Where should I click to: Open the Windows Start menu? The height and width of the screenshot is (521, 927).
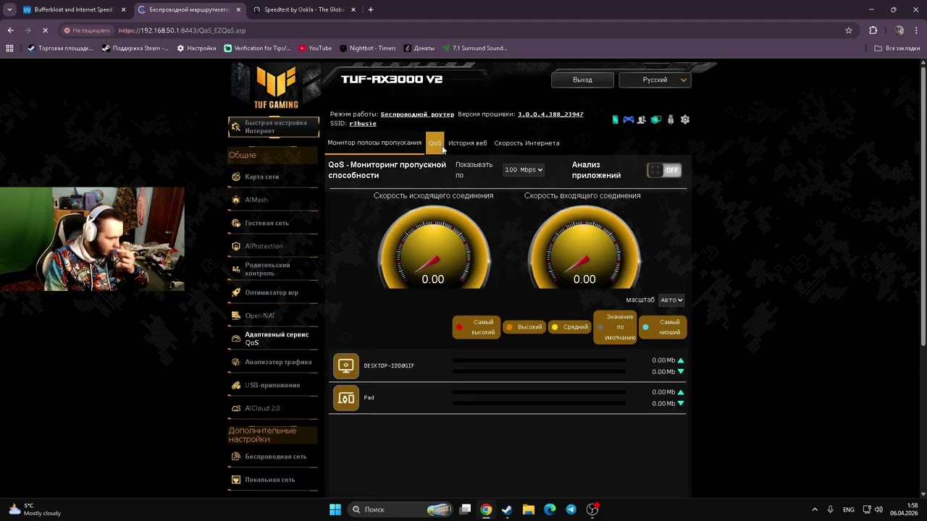[335, 509]
